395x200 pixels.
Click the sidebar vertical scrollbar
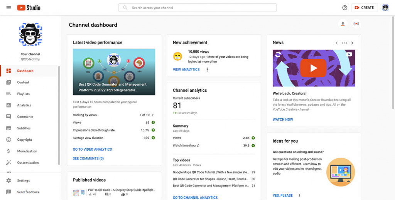click(59, 116)
